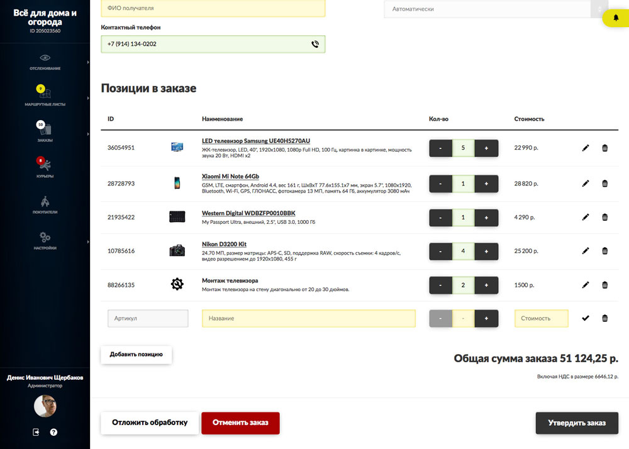The height and width of the screenshot is (449, 629).
Task: Decrease quantity of Nikon D3200 Kit
Action: tap(440, 251)
